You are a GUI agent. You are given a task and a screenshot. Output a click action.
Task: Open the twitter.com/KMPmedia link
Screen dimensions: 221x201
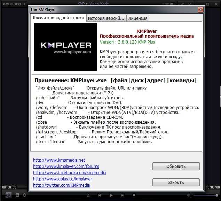(61, 185)
